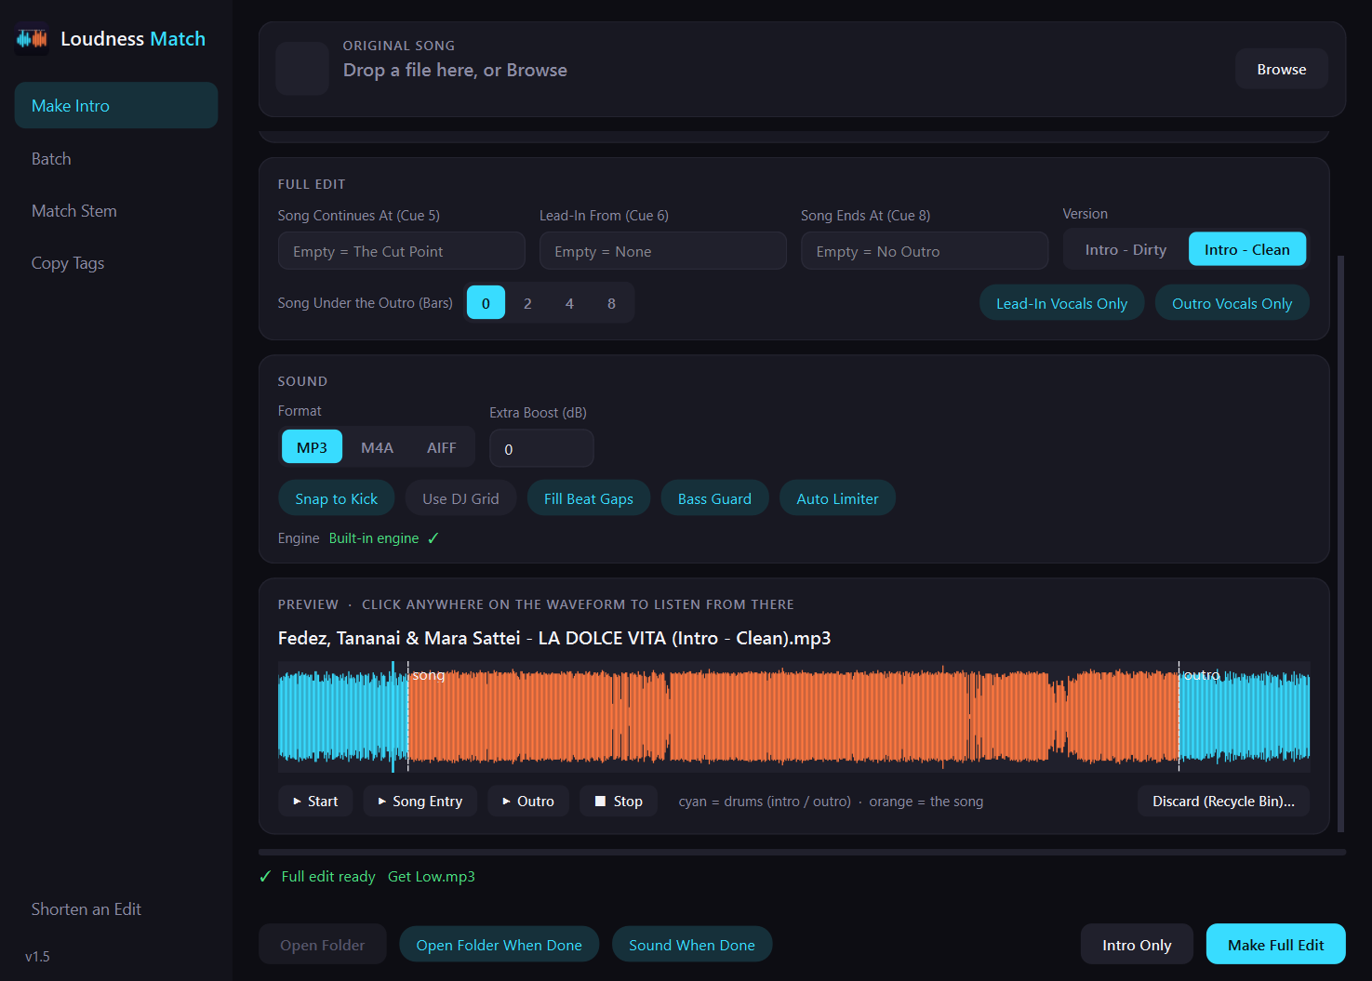Image resolution: width=1372 pixels, height=981 pixels.
Task: Click the Loudness Match waveform logo icon
Action: [x=32, y=39]
